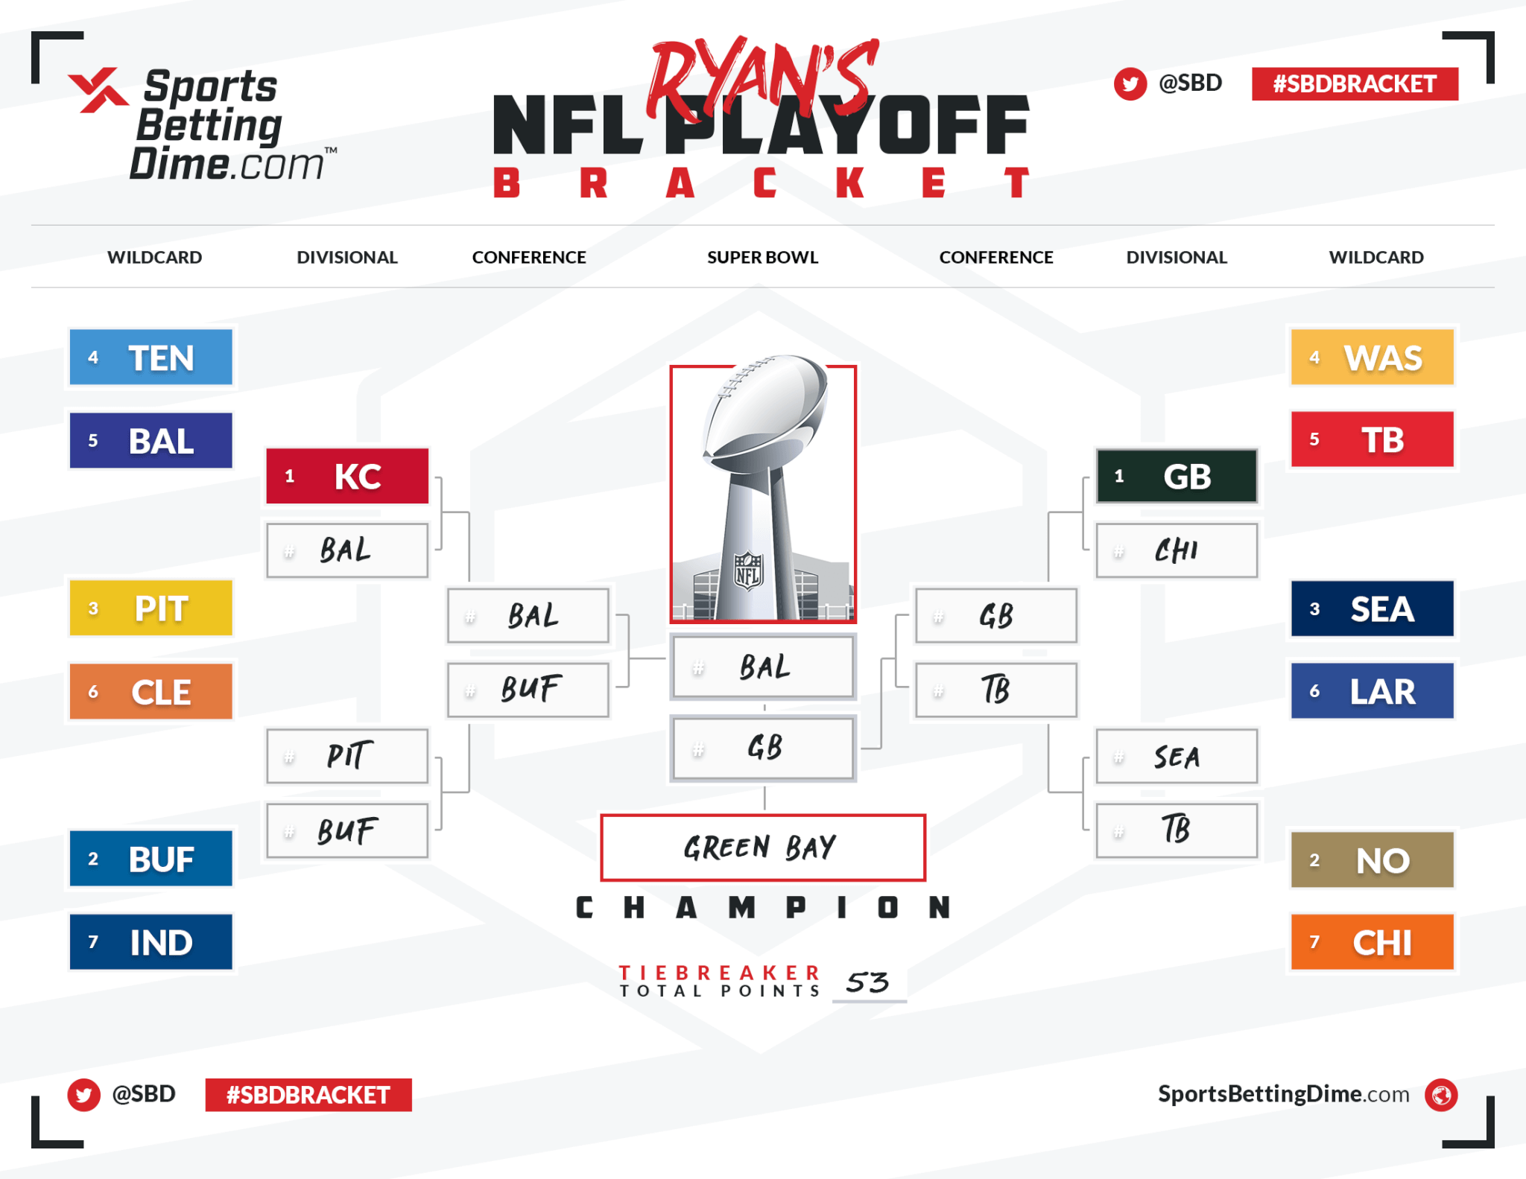Select the NO number 2 seed tile

click(x=1372, y=860)
